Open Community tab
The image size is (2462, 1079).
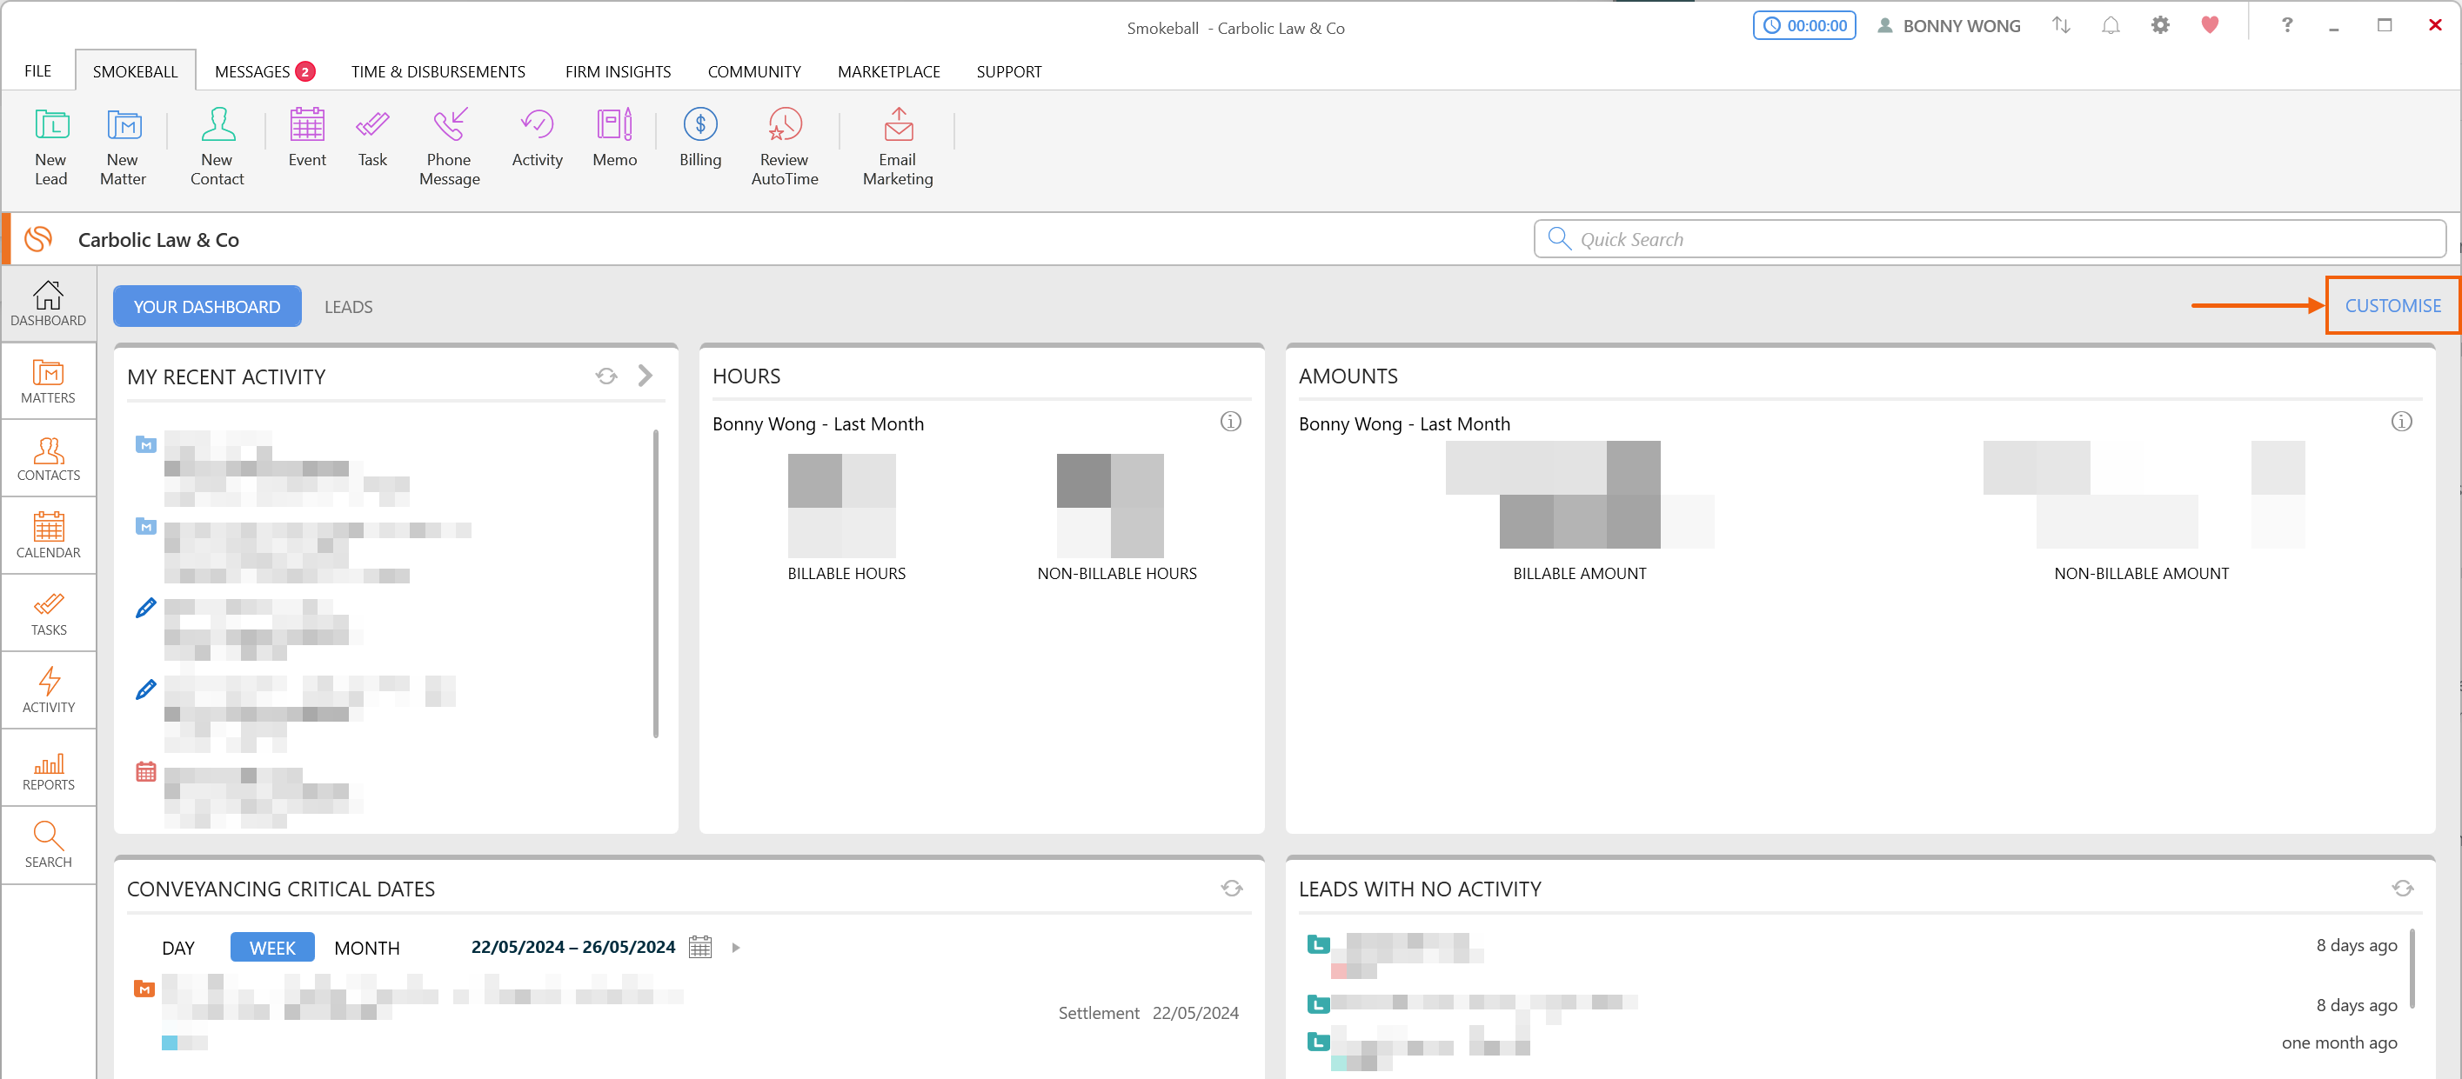[754, 71]
